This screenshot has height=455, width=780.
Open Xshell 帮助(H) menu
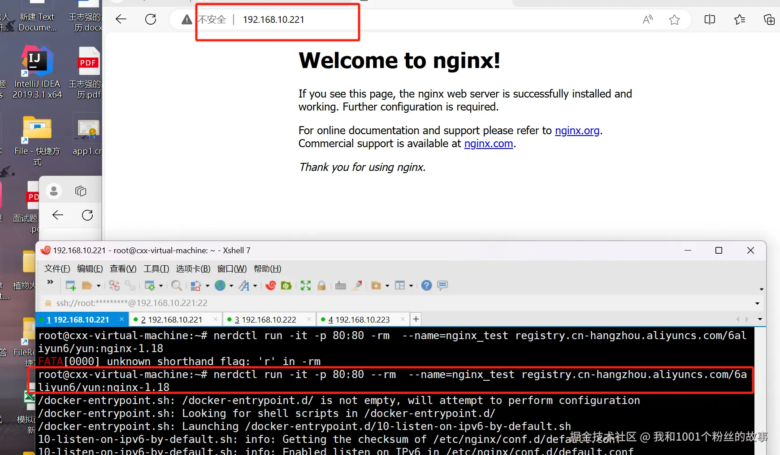268,268
